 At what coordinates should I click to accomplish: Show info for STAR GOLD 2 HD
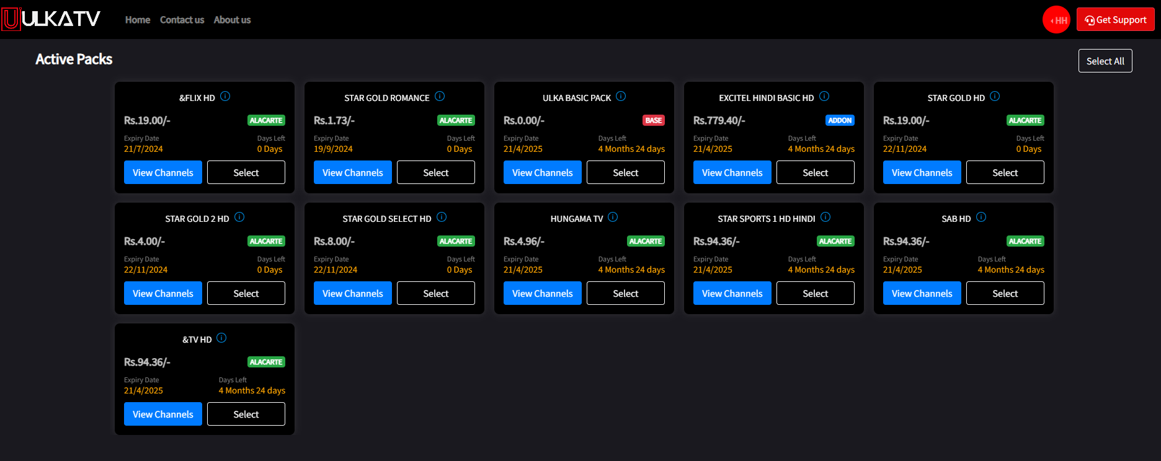click(239, 217)
